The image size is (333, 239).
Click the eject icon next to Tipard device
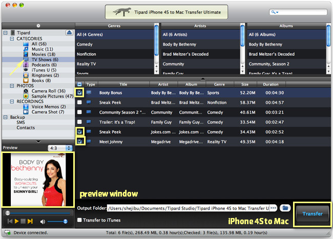point(69,33)
